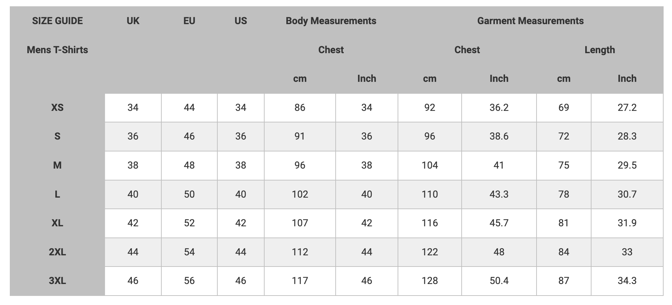
Task: Click the 2XL row label
Action: tap(57, 252)
